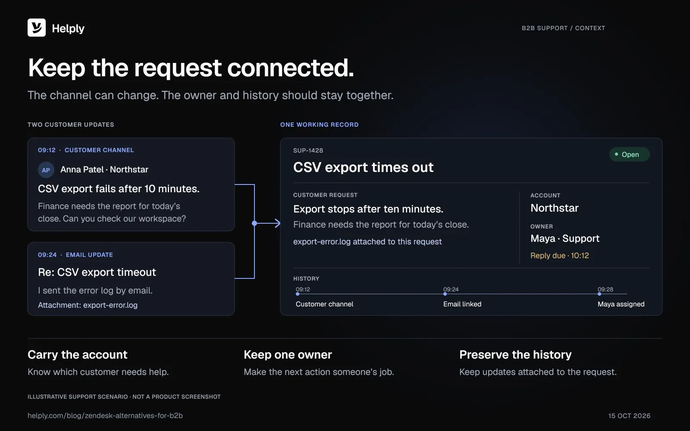Screen dimensions: 690x431
Task: Click the 'Keep one owner' heading
Action: [x=288, y=355]
